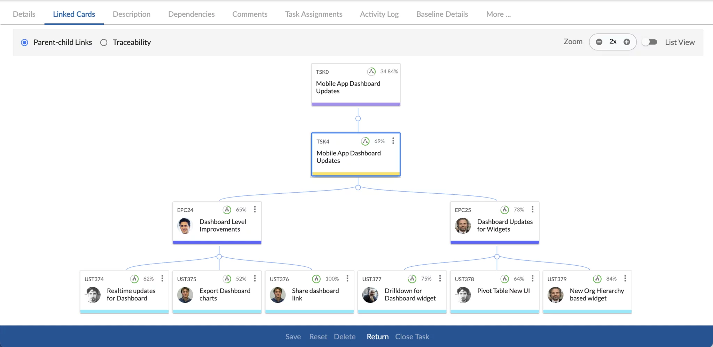
Task: Enable List View toggle
Action: click(x=650, y=42)
